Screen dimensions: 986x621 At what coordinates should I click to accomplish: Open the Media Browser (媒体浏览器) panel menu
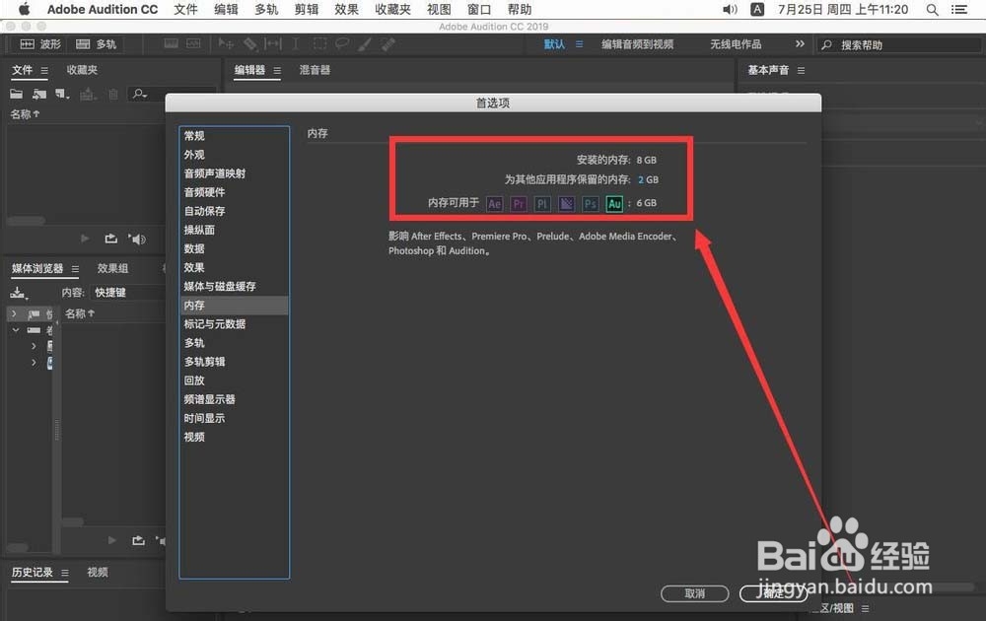[76, 269]
